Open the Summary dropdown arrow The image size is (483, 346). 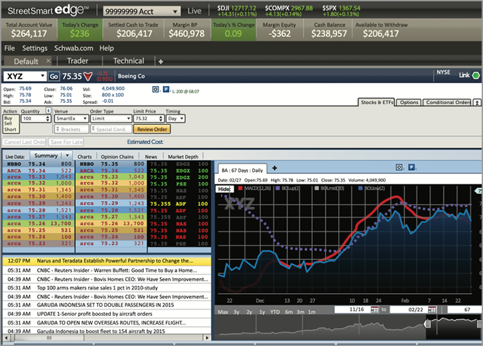pyautogui.click(x=67, y=155)
